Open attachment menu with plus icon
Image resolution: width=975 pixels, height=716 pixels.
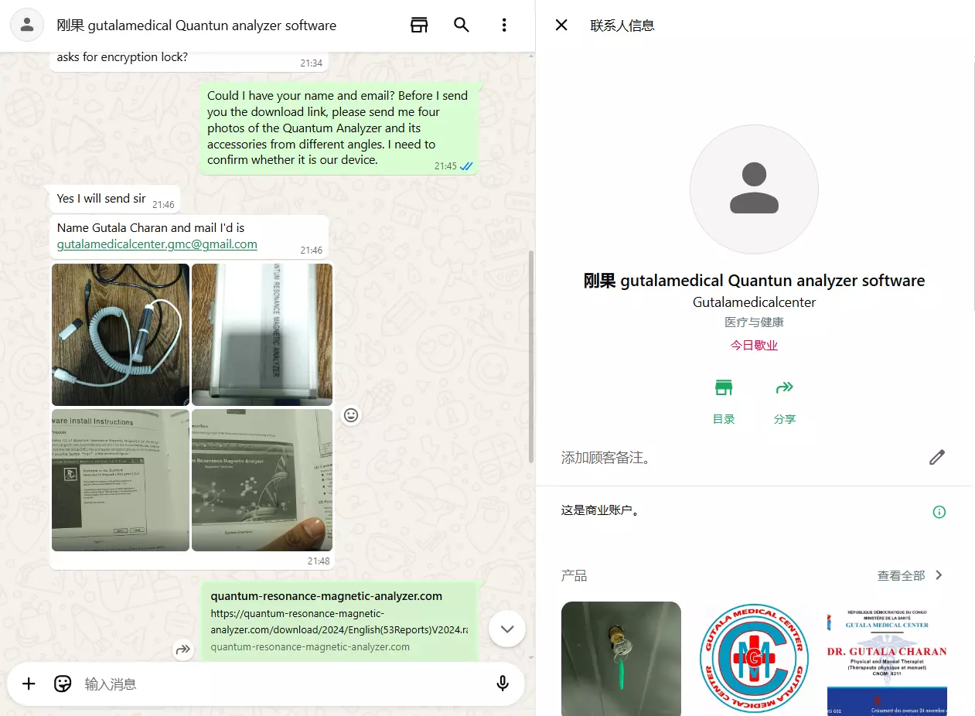click(x=29, y=684)
